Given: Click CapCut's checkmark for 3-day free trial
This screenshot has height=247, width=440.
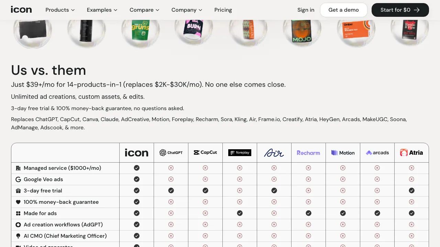Looking at the screenshot, I should [x=205, y=190].
